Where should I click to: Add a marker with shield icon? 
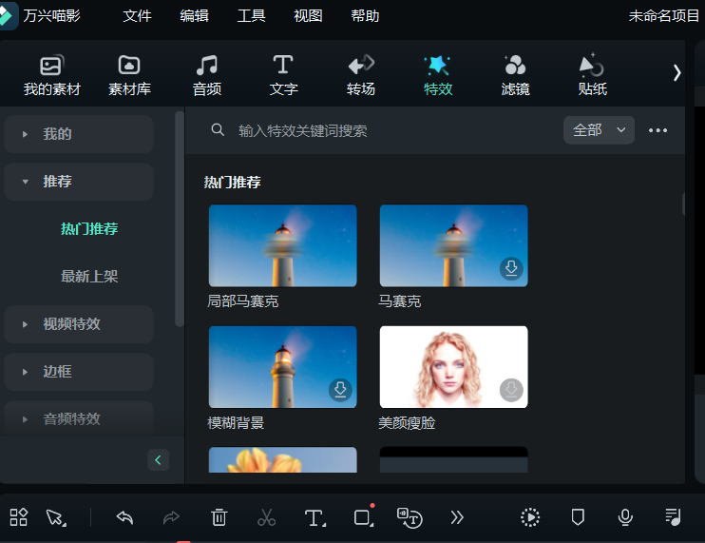tap(578, 517)
